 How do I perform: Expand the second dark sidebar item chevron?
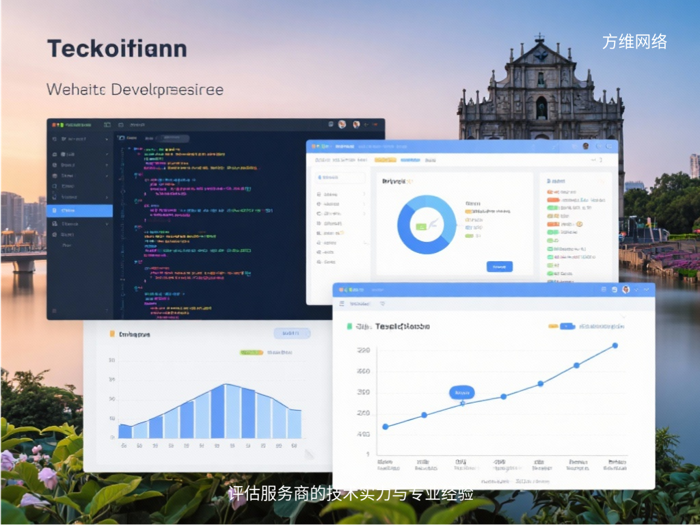coord(107,154)
